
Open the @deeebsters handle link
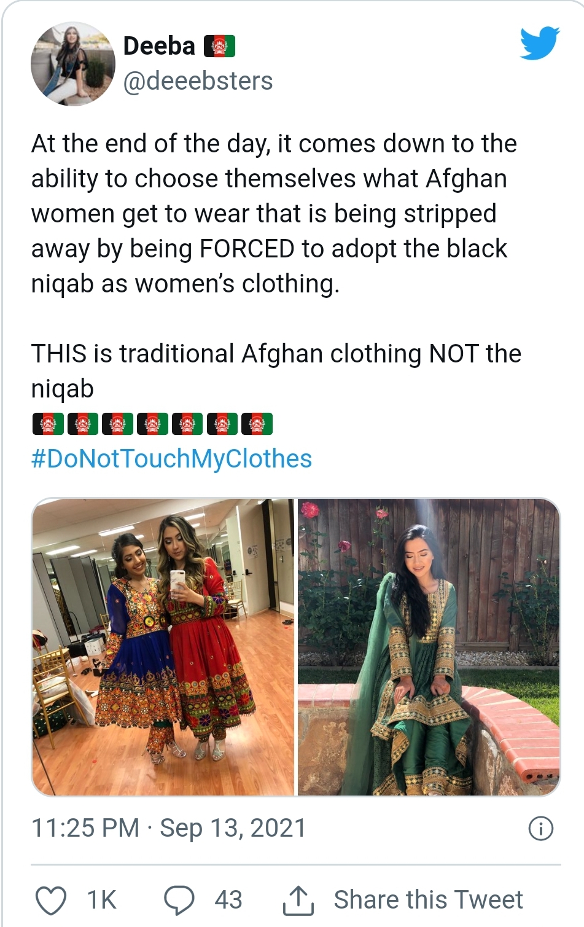pos(198,81)
